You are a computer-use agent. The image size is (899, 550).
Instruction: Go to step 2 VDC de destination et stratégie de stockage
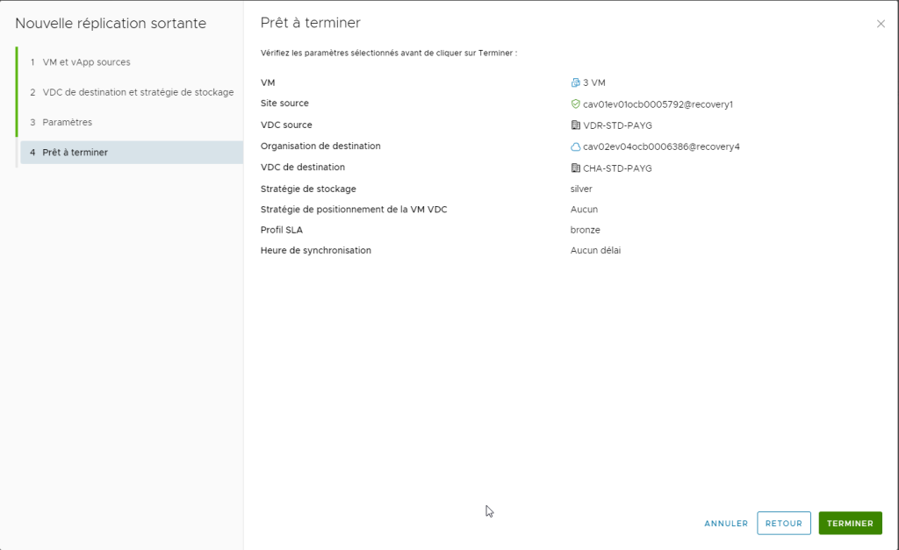point(132,92)
